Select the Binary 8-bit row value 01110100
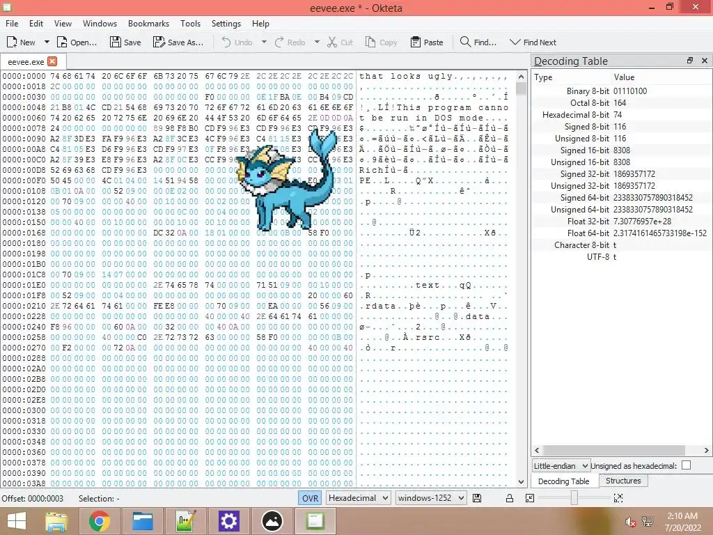 [x=629, y=91]
